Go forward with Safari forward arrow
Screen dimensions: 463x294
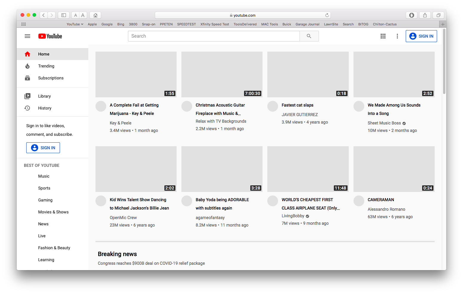(x=52, y=15)
